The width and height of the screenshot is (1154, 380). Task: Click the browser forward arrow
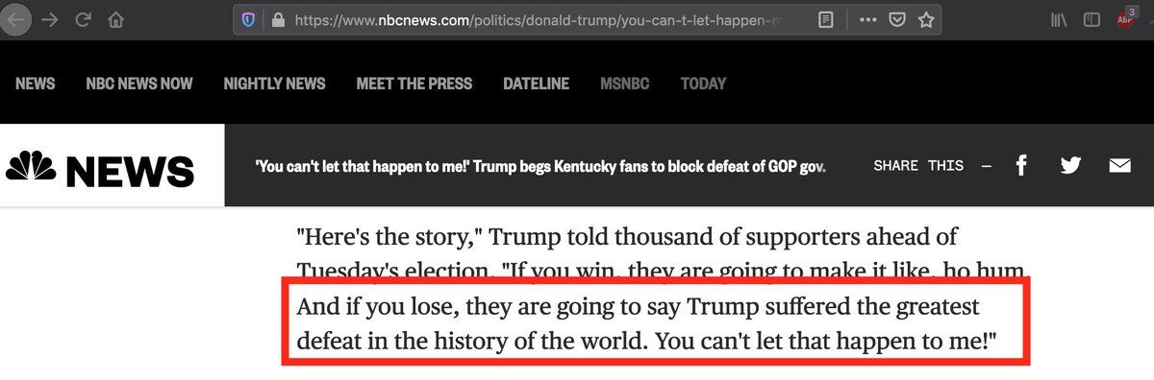(51, 19)
